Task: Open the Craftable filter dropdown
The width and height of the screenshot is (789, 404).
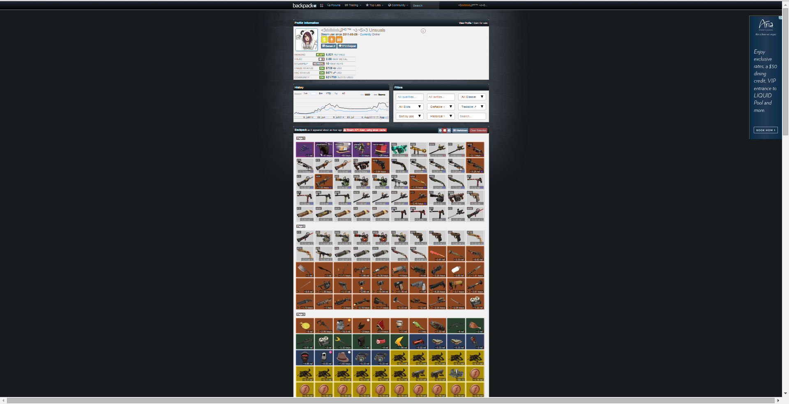Action: tap(441, 107)
